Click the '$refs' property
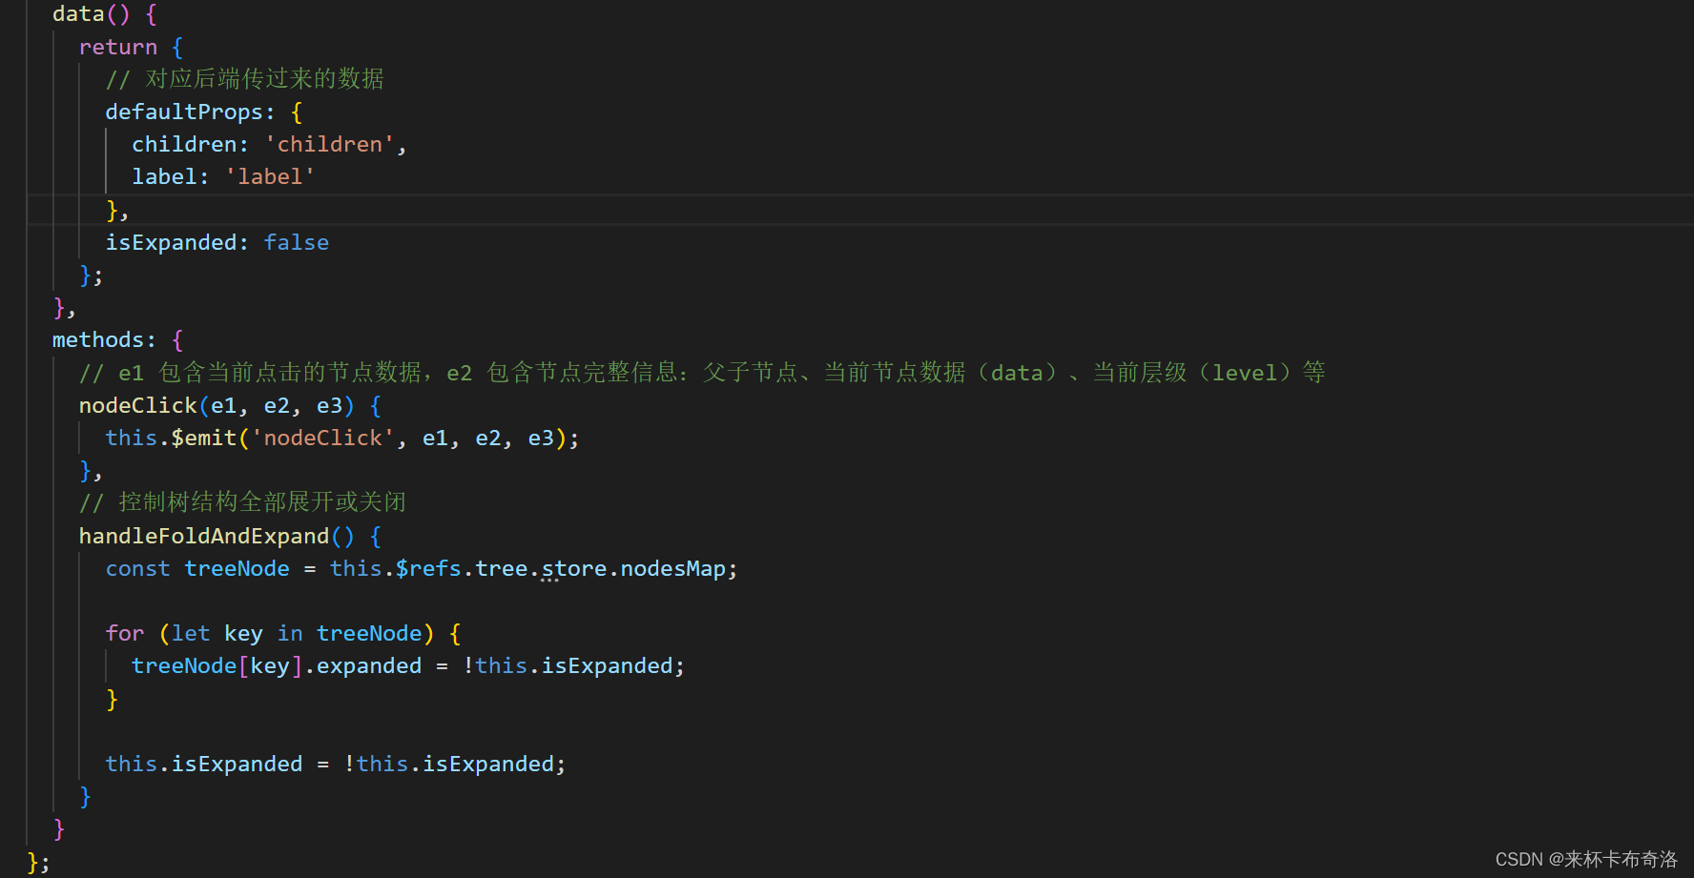 point(428,568)
